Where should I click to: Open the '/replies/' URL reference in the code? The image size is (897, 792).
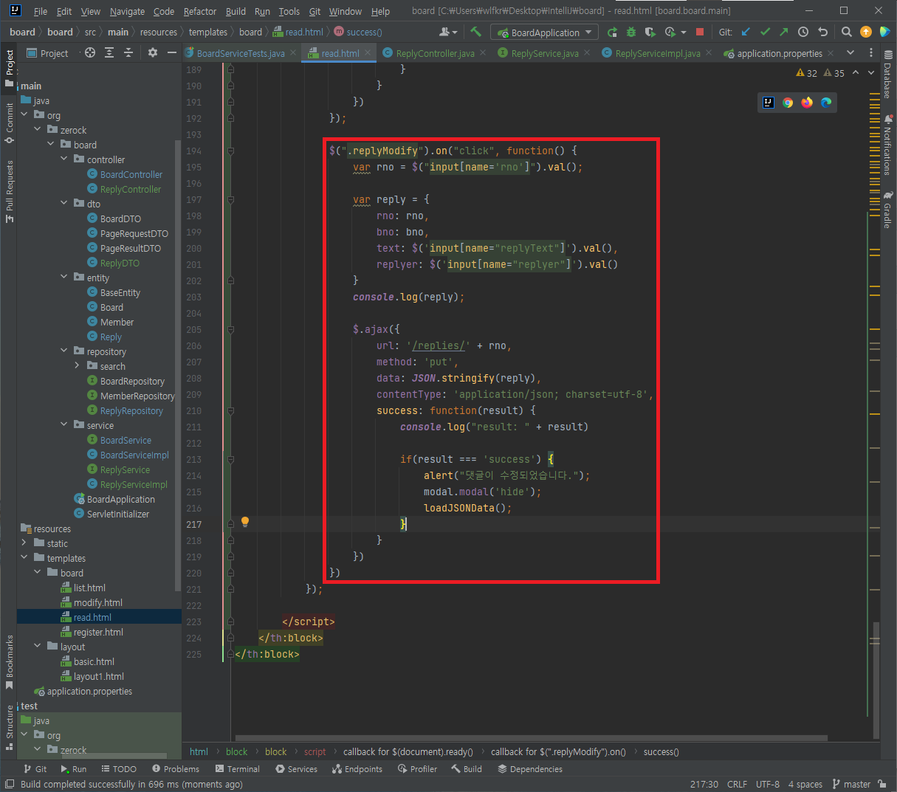(x=439, y=345)
